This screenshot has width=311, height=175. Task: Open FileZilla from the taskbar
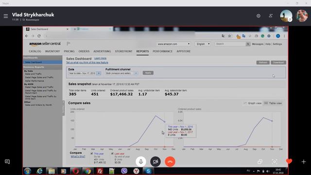[100, 171]
